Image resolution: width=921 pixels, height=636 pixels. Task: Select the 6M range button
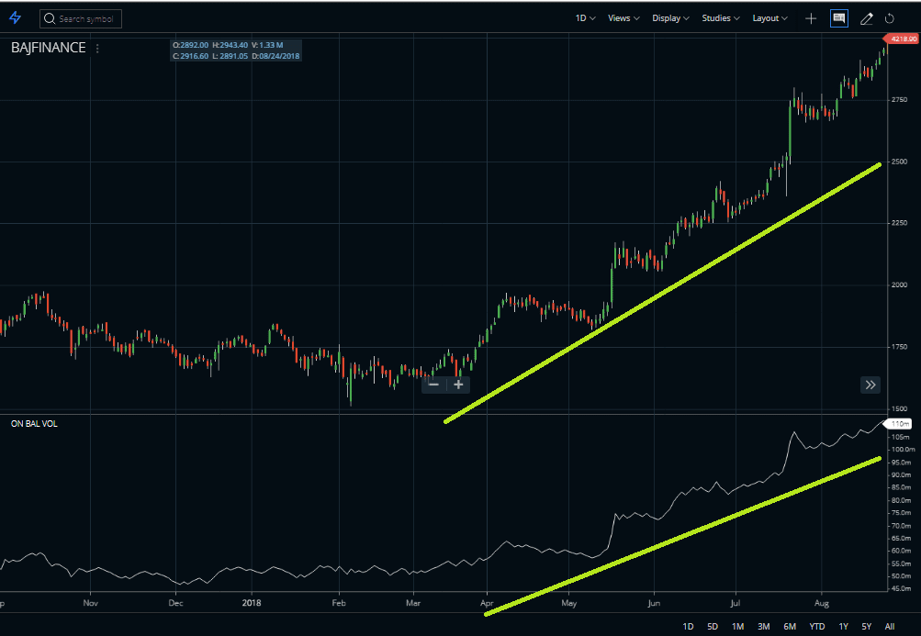pyautogui.click(x=790, y=627)
